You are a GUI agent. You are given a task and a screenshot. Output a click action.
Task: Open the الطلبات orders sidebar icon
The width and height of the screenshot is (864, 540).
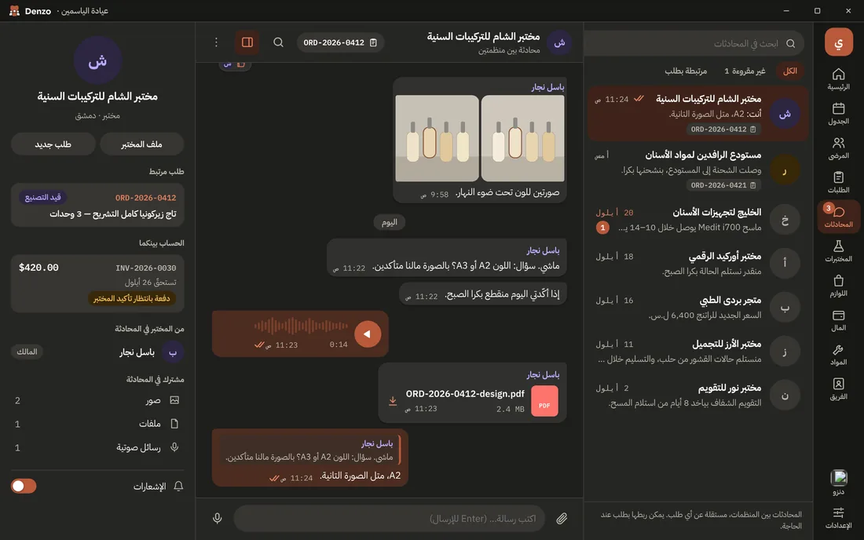tap(838, 182)
